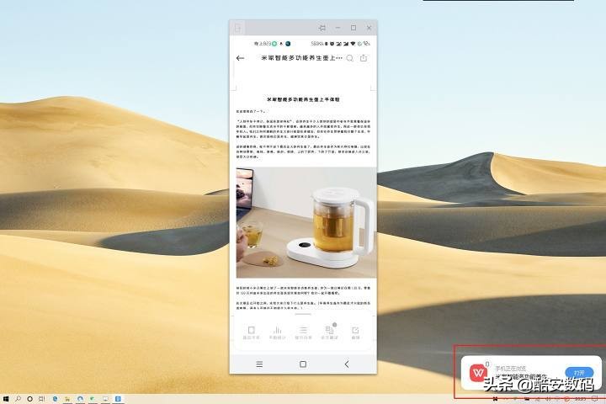Click the kettle product photo in the document
Viewport: 606px width, 404px height.
[x=306, y=223]
